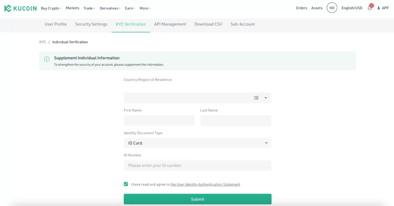Switch to the User Profile tab

click(x=55, y=24)
